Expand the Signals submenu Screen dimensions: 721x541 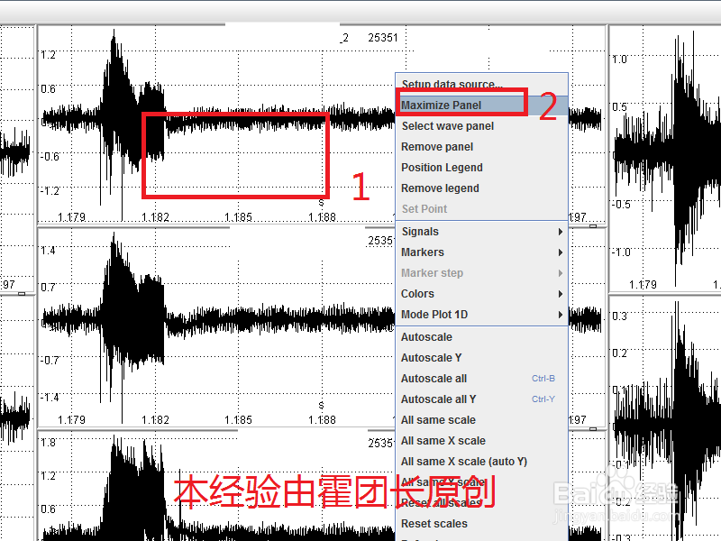click(481, 232)
